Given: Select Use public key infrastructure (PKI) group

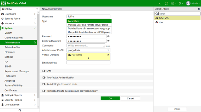Looking at the screenshot, I should pos(89,32).
